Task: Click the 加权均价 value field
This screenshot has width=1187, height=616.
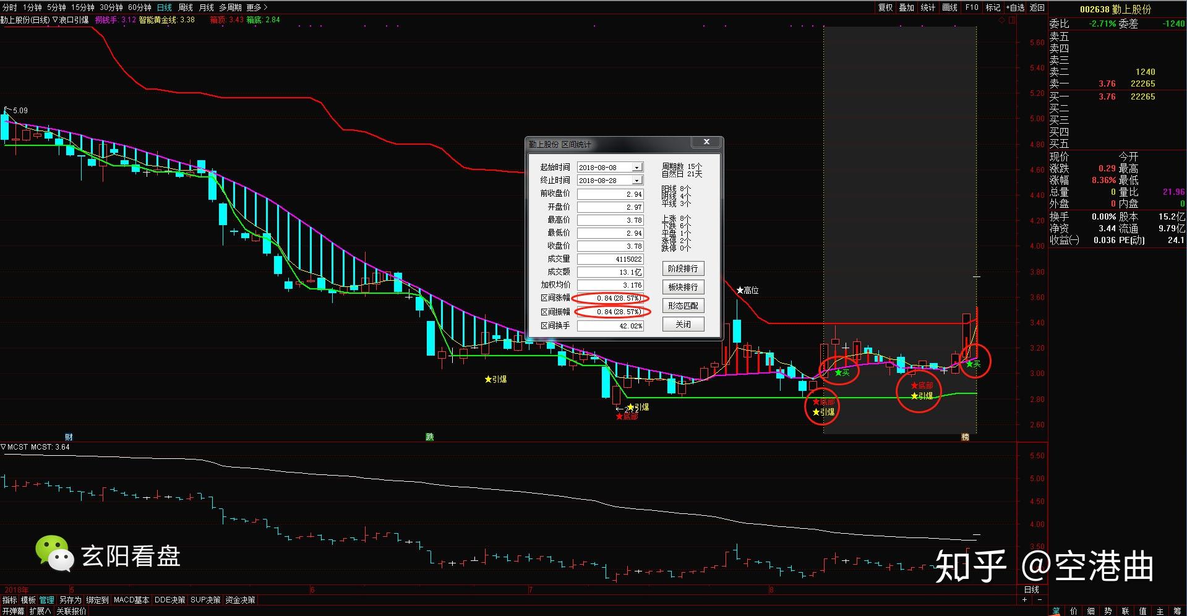Action: click(611, 285)
